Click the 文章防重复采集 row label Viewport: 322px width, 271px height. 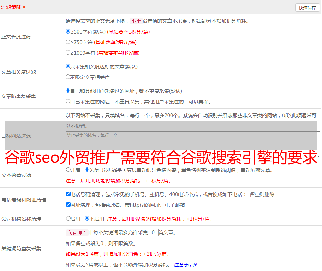pyautogui.click(x=18, y=96)
